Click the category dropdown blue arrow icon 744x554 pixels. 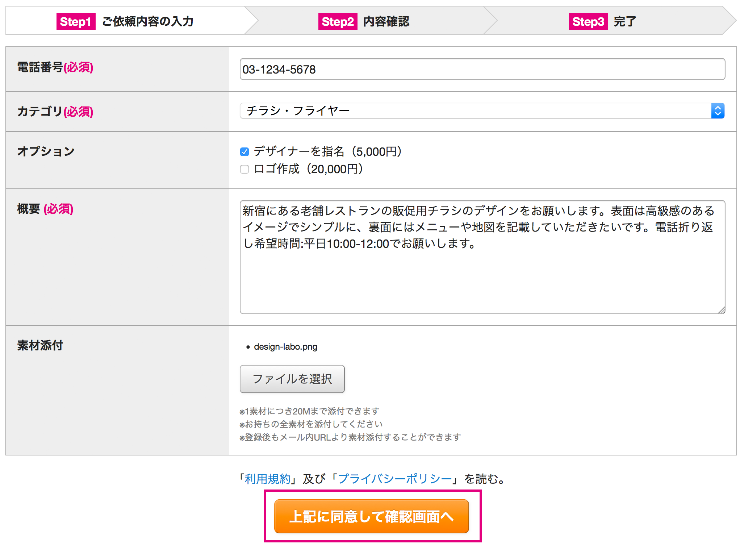pos(717,111)
